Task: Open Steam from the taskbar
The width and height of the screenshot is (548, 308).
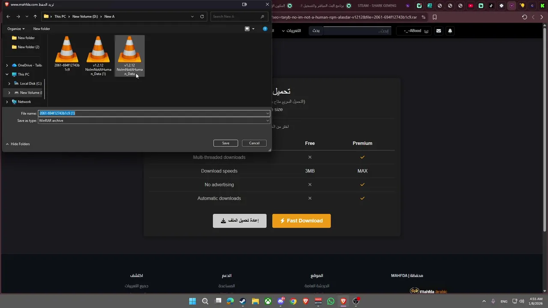Action: (x=243, y=301)
